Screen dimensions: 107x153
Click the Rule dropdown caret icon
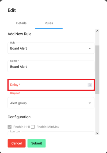click(x=90, y=48)
